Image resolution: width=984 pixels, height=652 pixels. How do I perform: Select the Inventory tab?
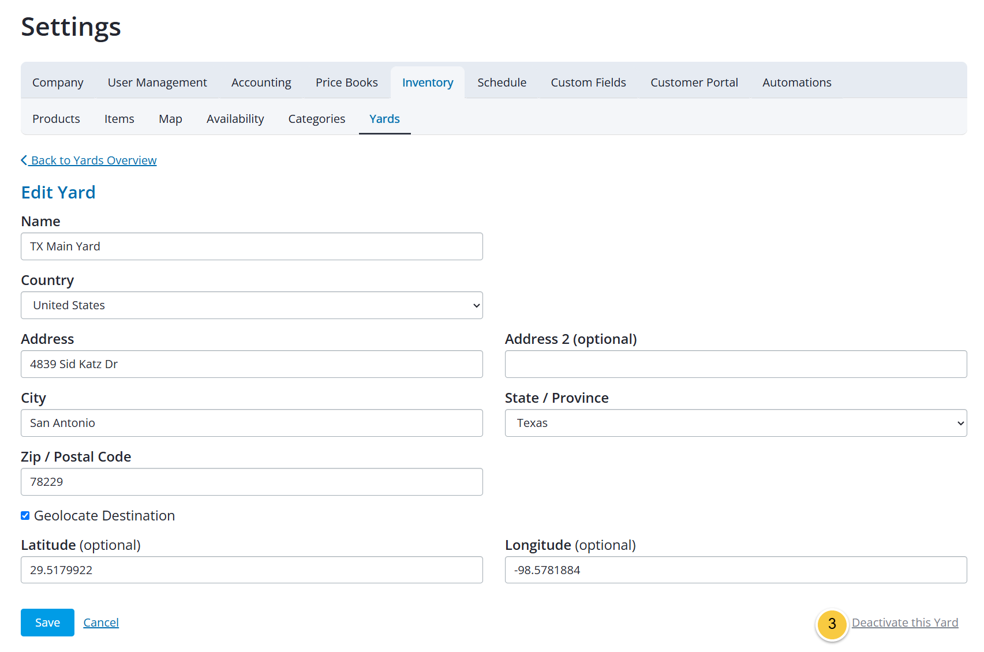[428, 83]
